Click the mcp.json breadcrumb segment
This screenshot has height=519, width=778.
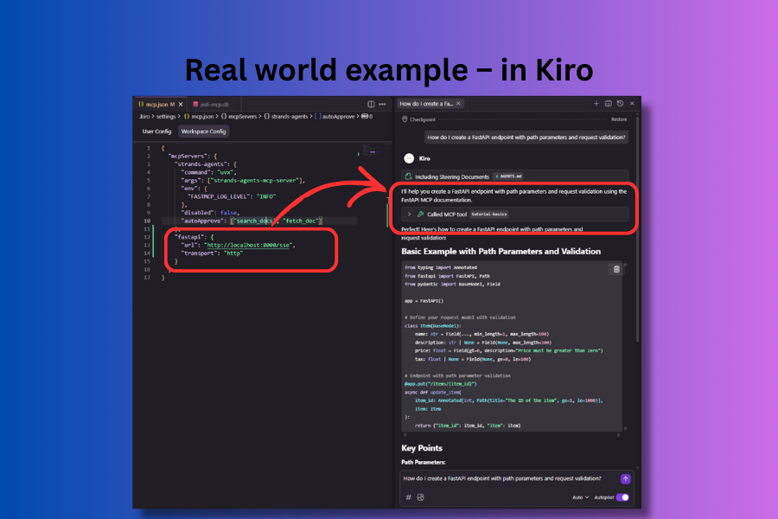(199, 117)
